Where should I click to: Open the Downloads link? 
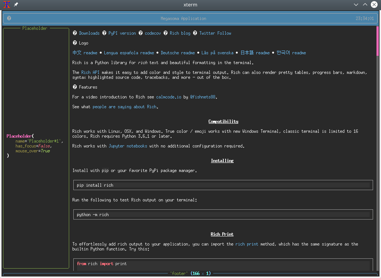89,33
